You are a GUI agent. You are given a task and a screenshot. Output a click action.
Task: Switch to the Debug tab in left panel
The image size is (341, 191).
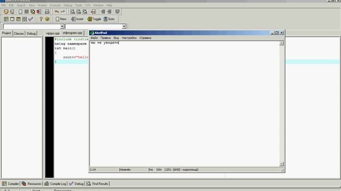click(31, 33)
